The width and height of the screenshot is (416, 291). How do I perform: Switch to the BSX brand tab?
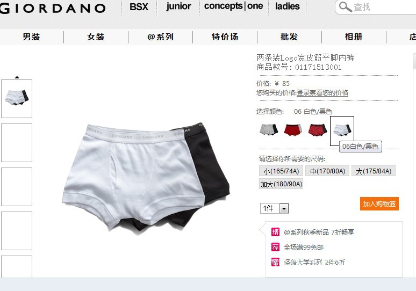pos(139,7)
